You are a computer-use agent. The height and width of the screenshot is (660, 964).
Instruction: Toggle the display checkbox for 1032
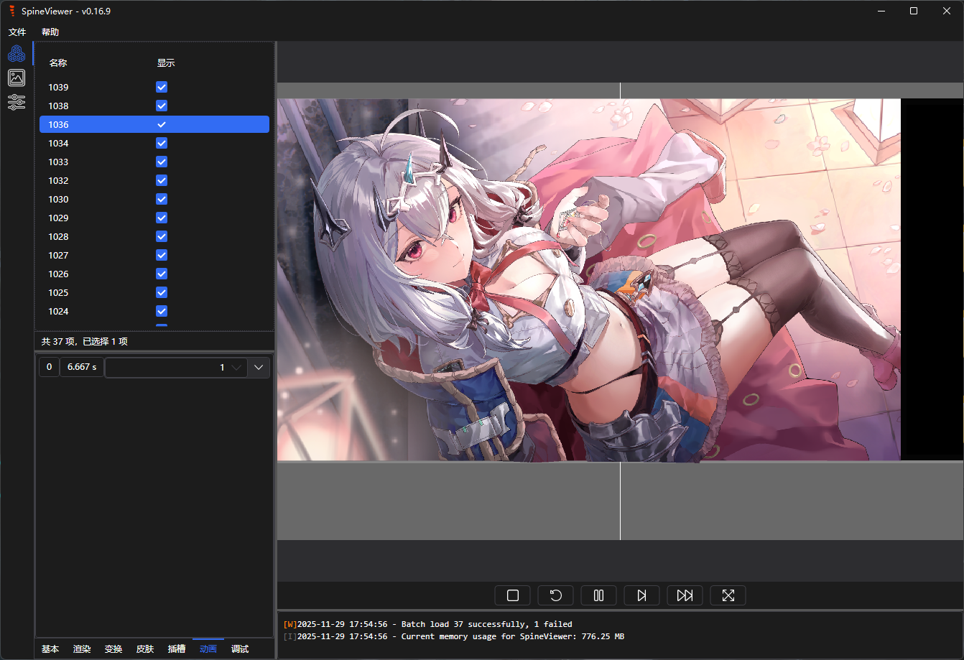click(162, 180)
